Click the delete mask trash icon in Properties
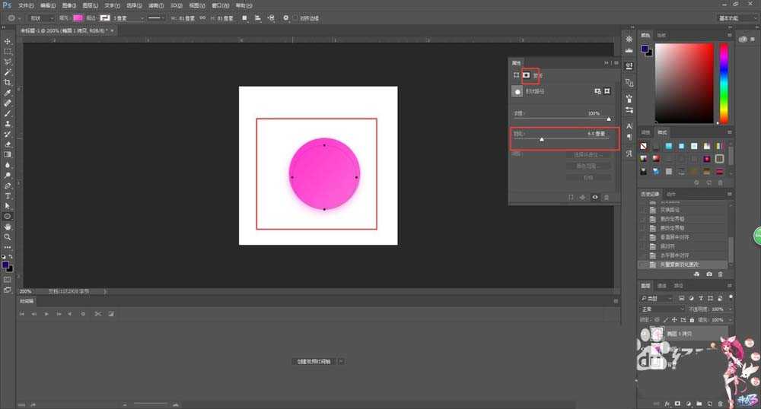 click(x=607, y=197)
